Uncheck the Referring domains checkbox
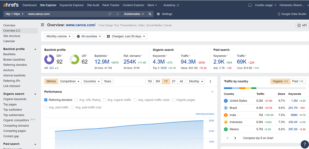309x149 pixels. point(46,100)
